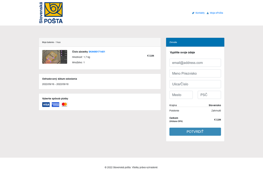Image resolution: width=263 pixels, height=177 pixels.
Task: Click the user icon beside Moja ePošta
Action: pos(208,13)
